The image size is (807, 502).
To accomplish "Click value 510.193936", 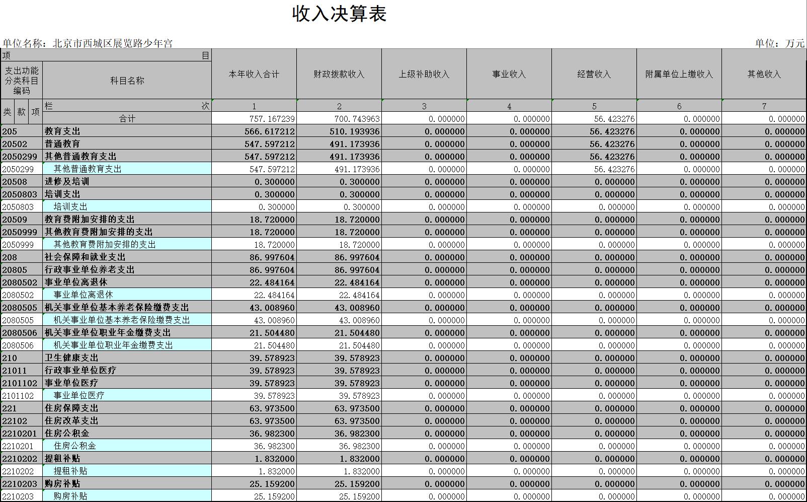I will click(339, 131).
